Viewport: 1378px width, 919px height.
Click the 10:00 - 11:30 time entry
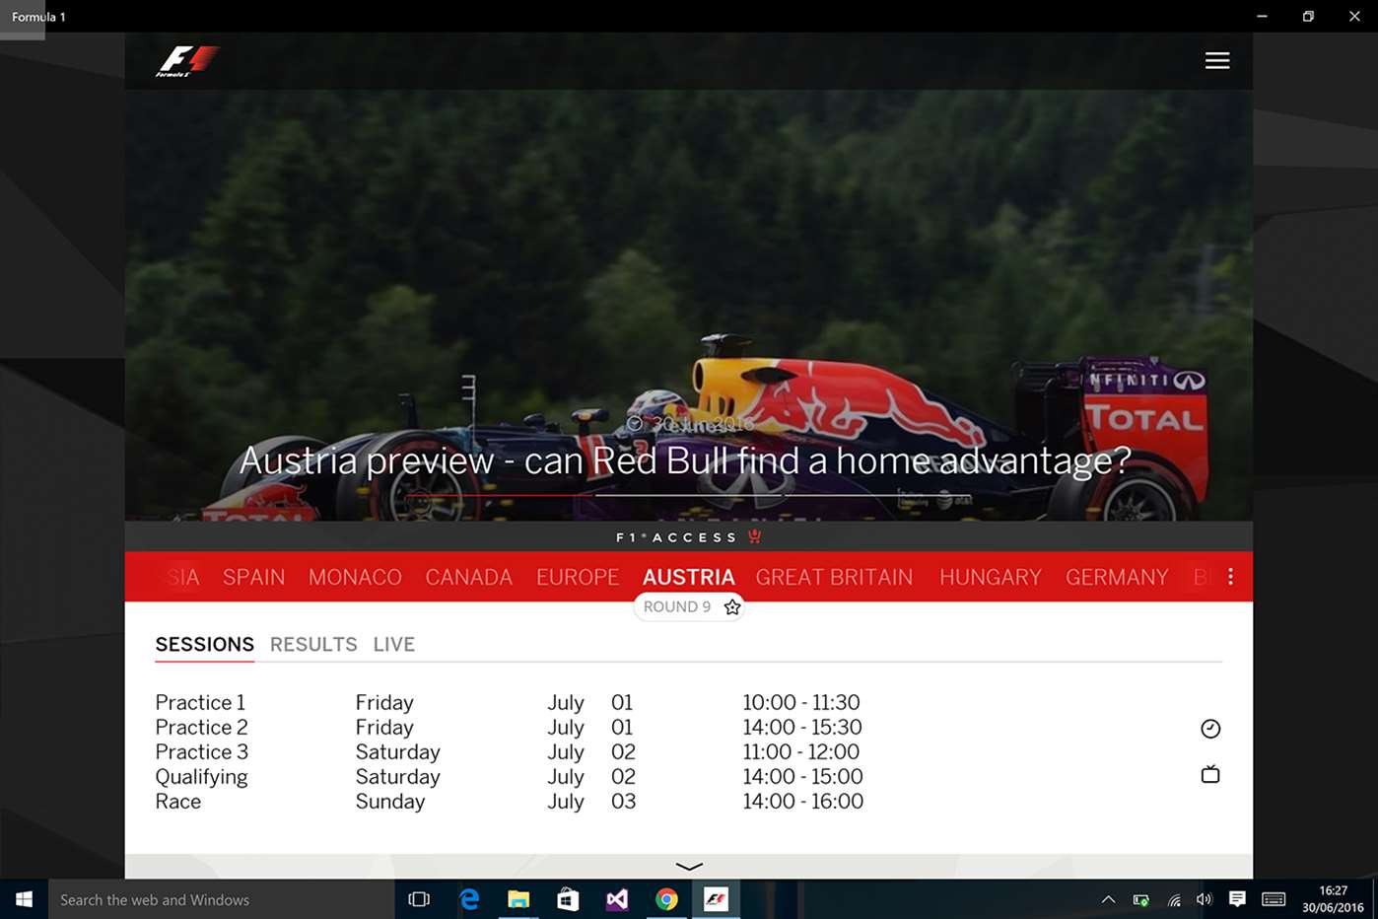pyautogui.click(x=801, y=702)
